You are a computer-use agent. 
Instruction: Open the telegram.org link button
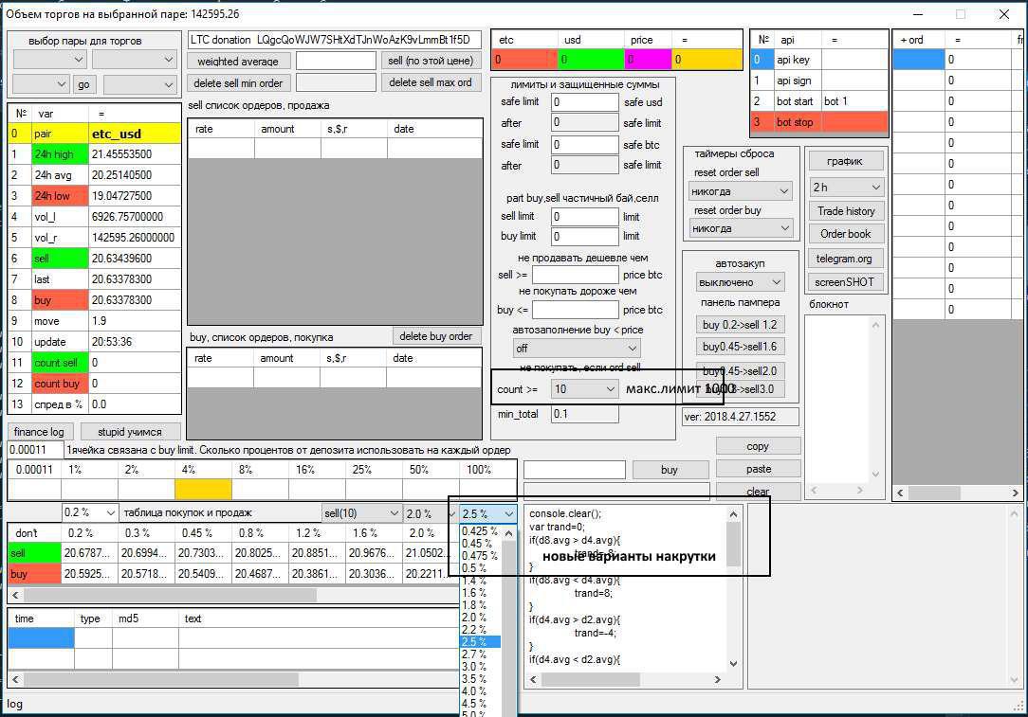846,259
